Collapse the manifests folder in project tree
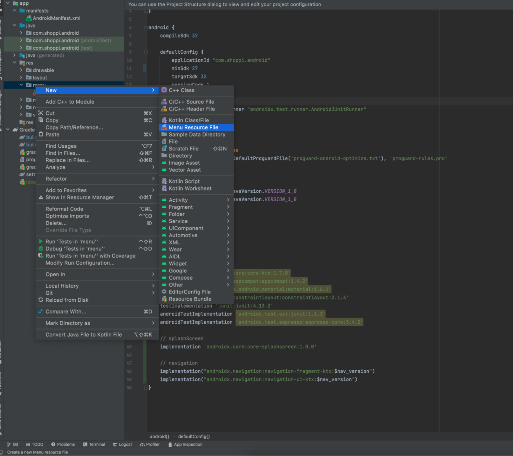The width and height of the screenshot is (513, 456). [x=15, y=10]
